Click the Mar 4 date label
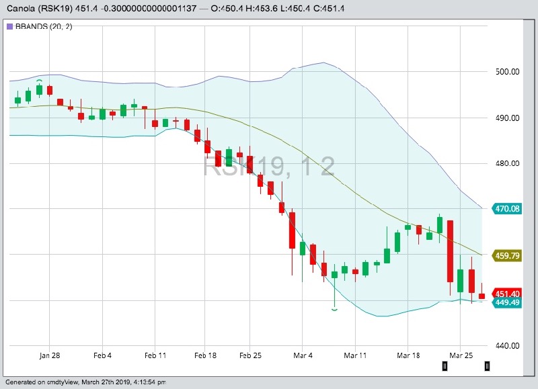Viewport: 538px width, 389px height. tap(303, 355)
